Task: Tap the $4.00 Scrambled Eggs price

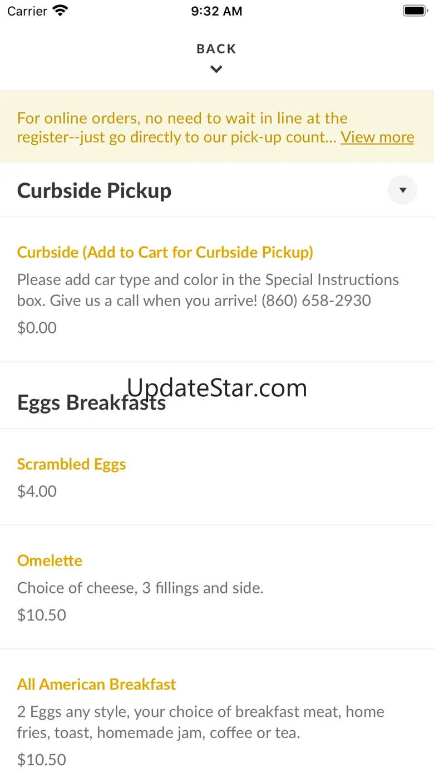Action: 37,491
